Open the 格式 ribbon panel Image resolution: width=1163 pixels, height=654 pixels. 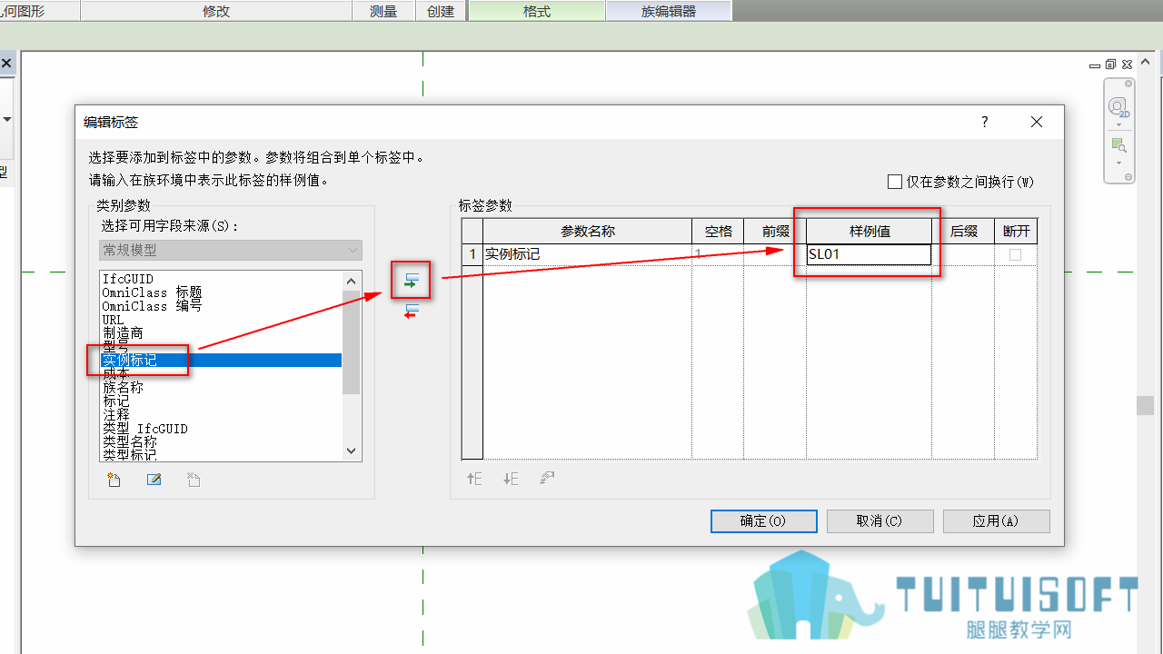[x=537, y=11]
